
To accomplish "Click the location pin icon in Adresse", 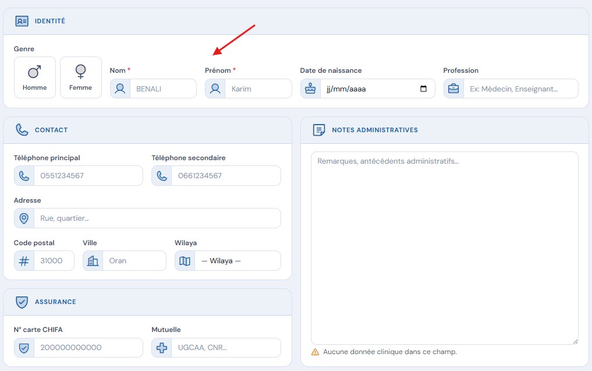I will point(24,218).
